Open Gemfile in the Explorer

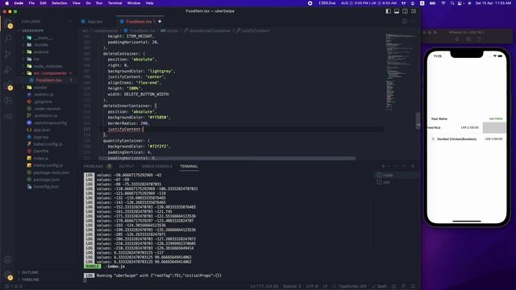(x=41, y=151)
